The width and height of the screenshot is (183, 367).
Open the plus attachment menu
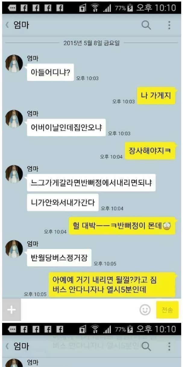point(11,310)
